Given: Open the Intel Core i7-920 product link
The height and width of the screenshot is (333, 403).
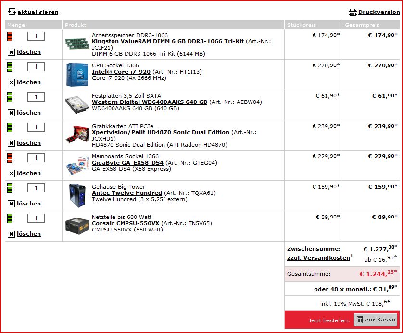Looking at the screenshot, I should (121, 72).
